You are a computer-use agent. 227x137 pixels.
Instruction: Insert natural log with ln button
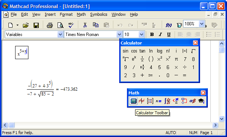(x=151, y=51)
